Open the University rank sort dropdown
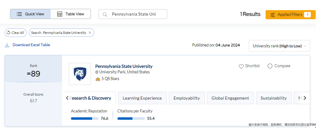The image size is (316, 128). 279,46
